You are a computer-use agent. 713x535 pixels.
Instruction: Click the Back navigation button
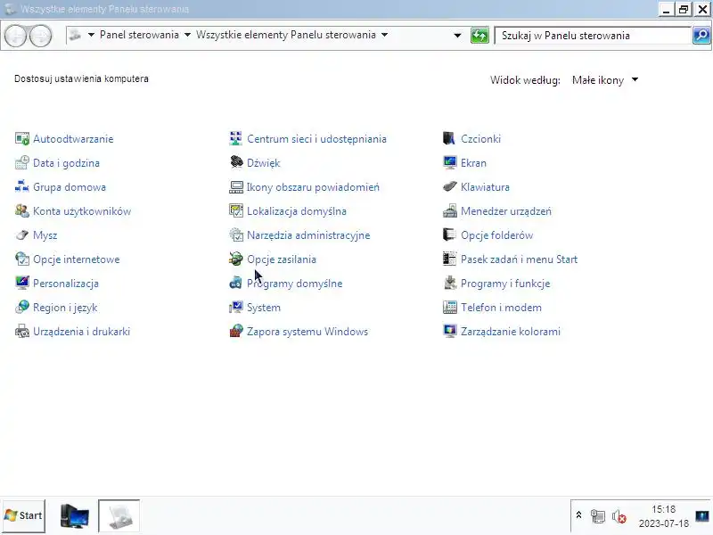(x=16, y=36)
